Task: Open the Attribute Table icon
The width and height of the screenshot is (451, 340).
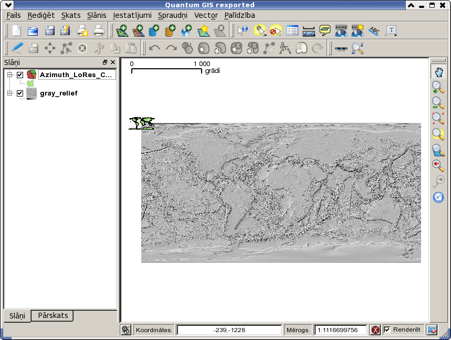Action: 292,30
